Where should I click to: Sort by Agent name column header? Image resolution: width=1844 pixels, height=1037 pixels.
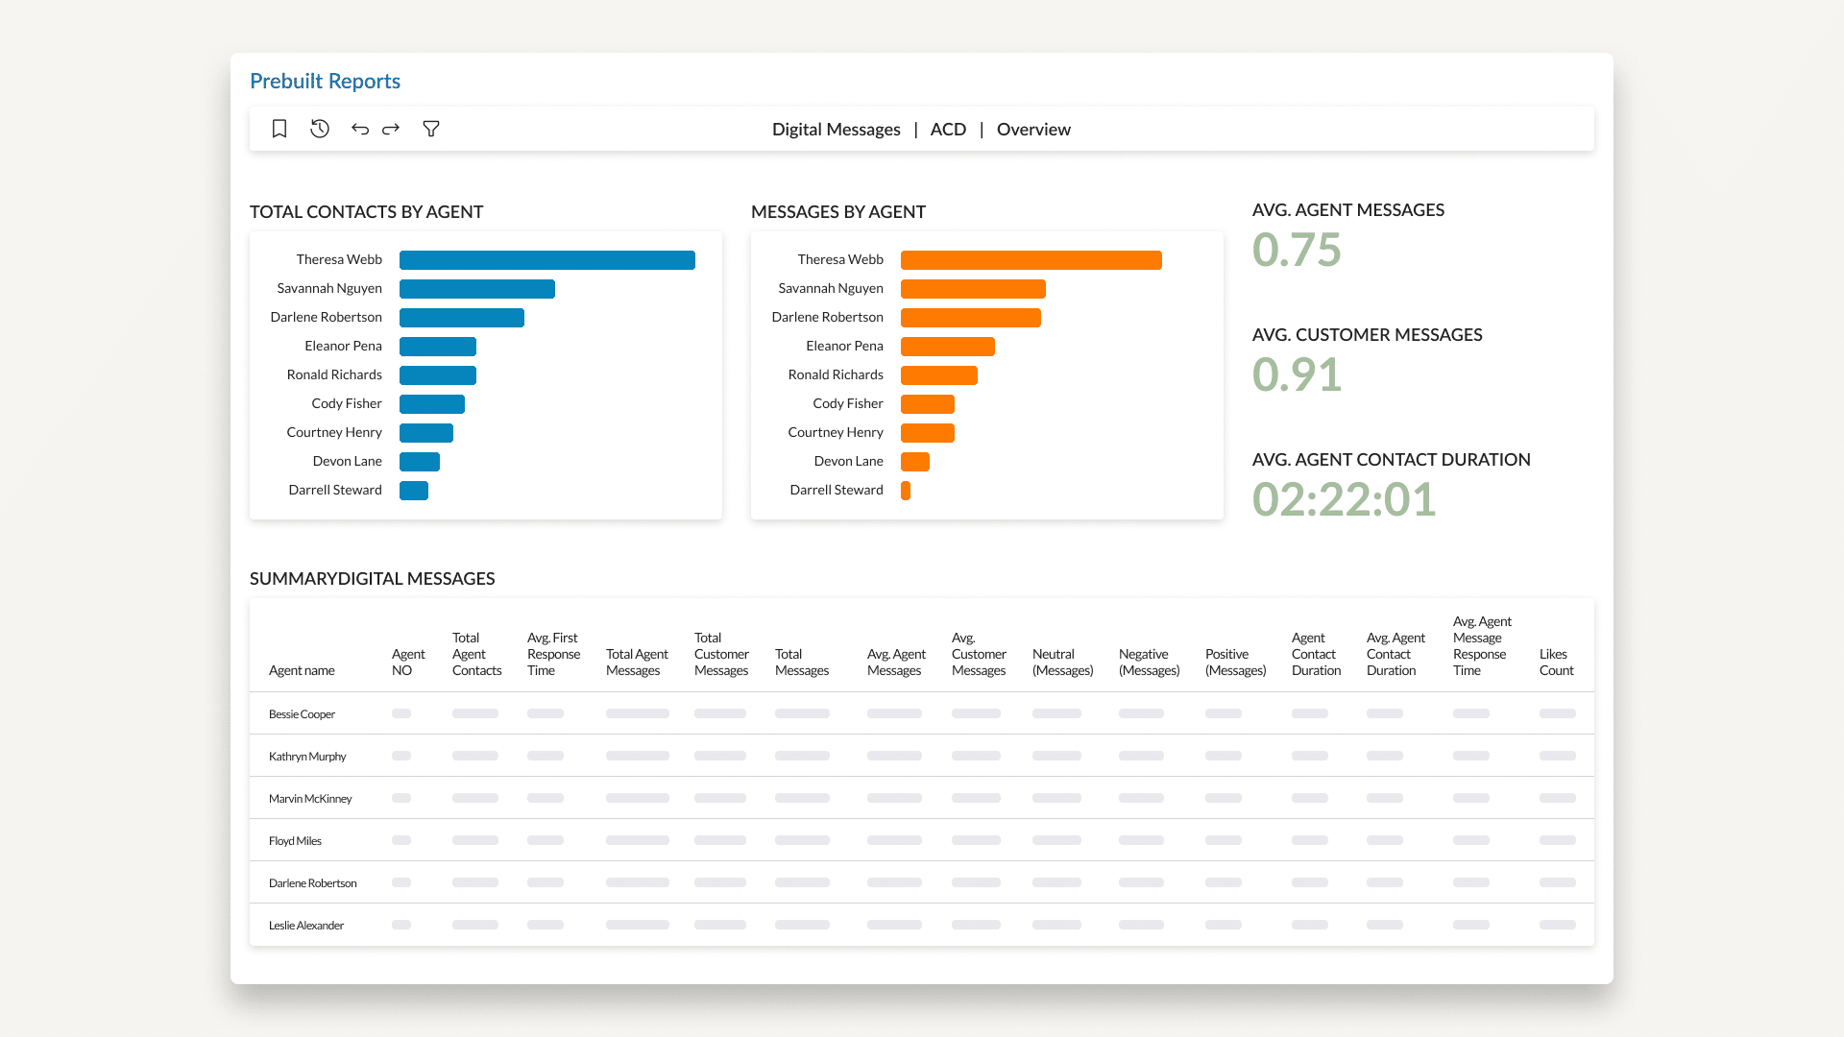[302, 670]
